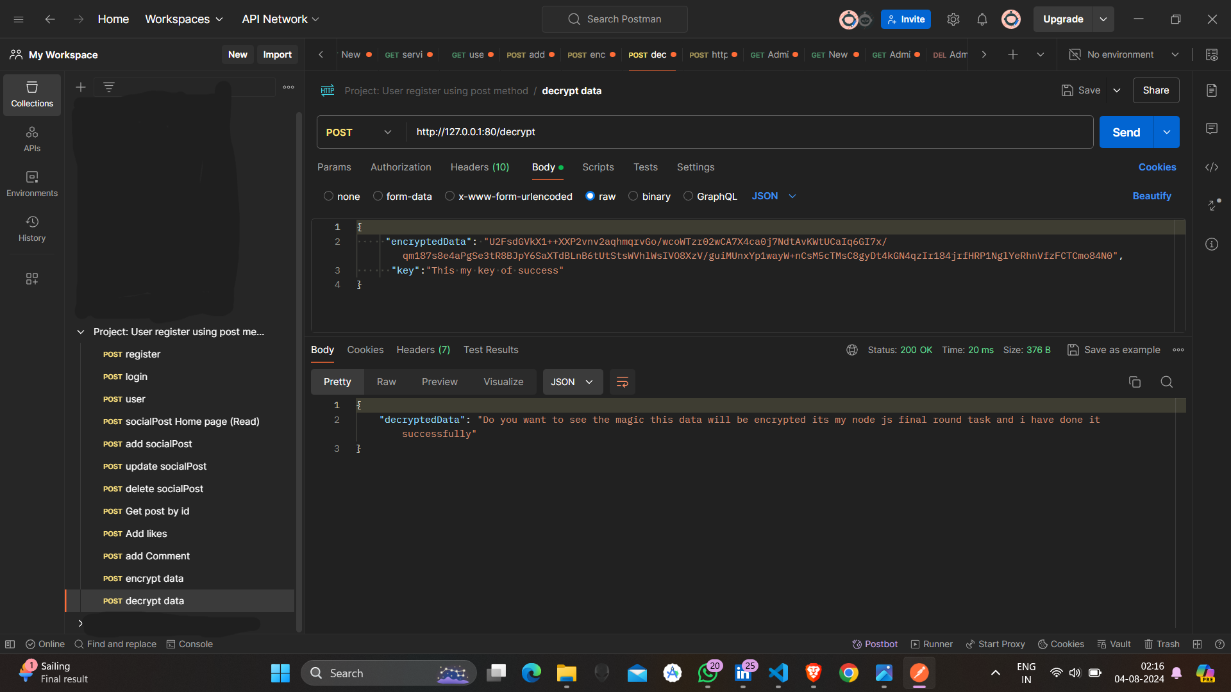1231x692 pixels.
Task: Open the History sidebar panel
Action: (32, 228)
